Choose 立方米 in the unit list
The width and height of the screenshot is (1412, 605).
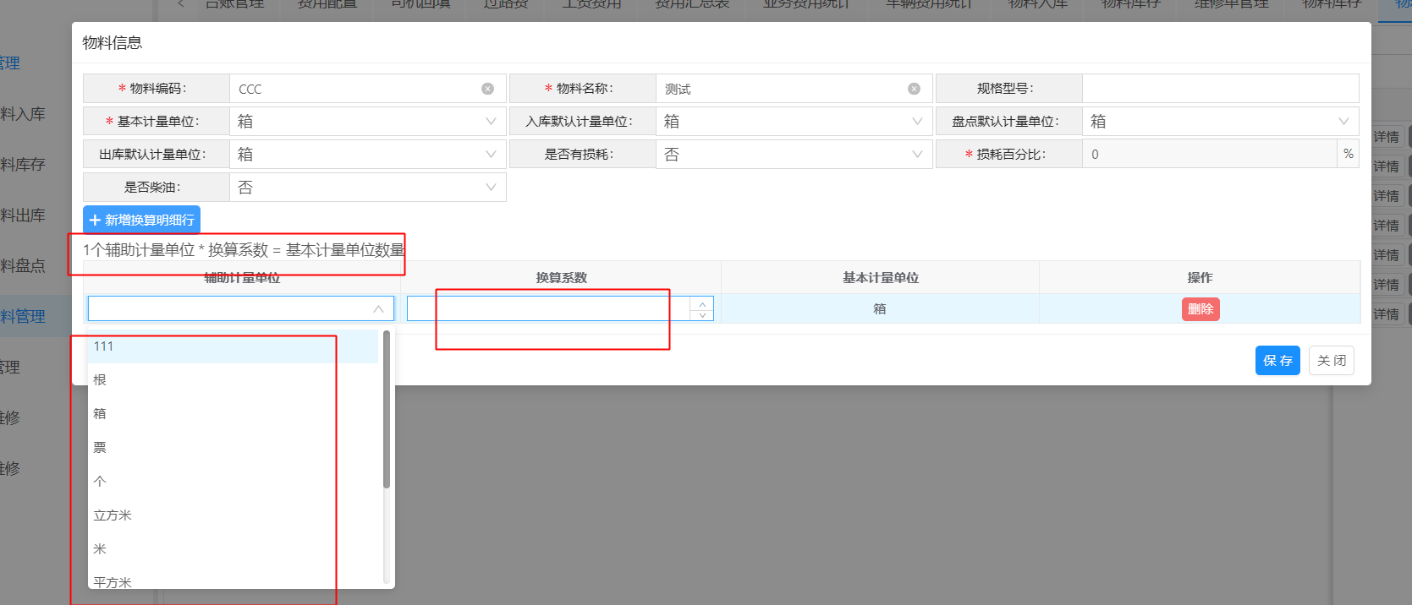pyautogui.click(x=233, y=515)
